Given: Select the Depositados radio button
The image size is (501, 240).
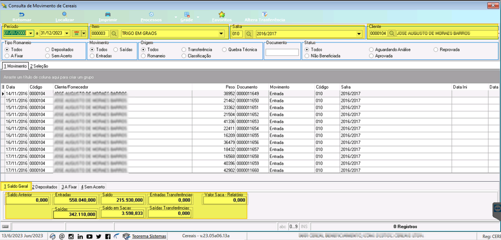Looking at the screenshot, I should click(47, 50).
